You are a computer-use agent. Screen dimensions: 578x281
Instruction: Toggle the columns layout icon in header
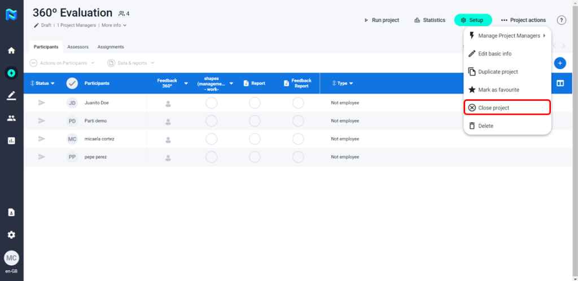click(560, 83)
